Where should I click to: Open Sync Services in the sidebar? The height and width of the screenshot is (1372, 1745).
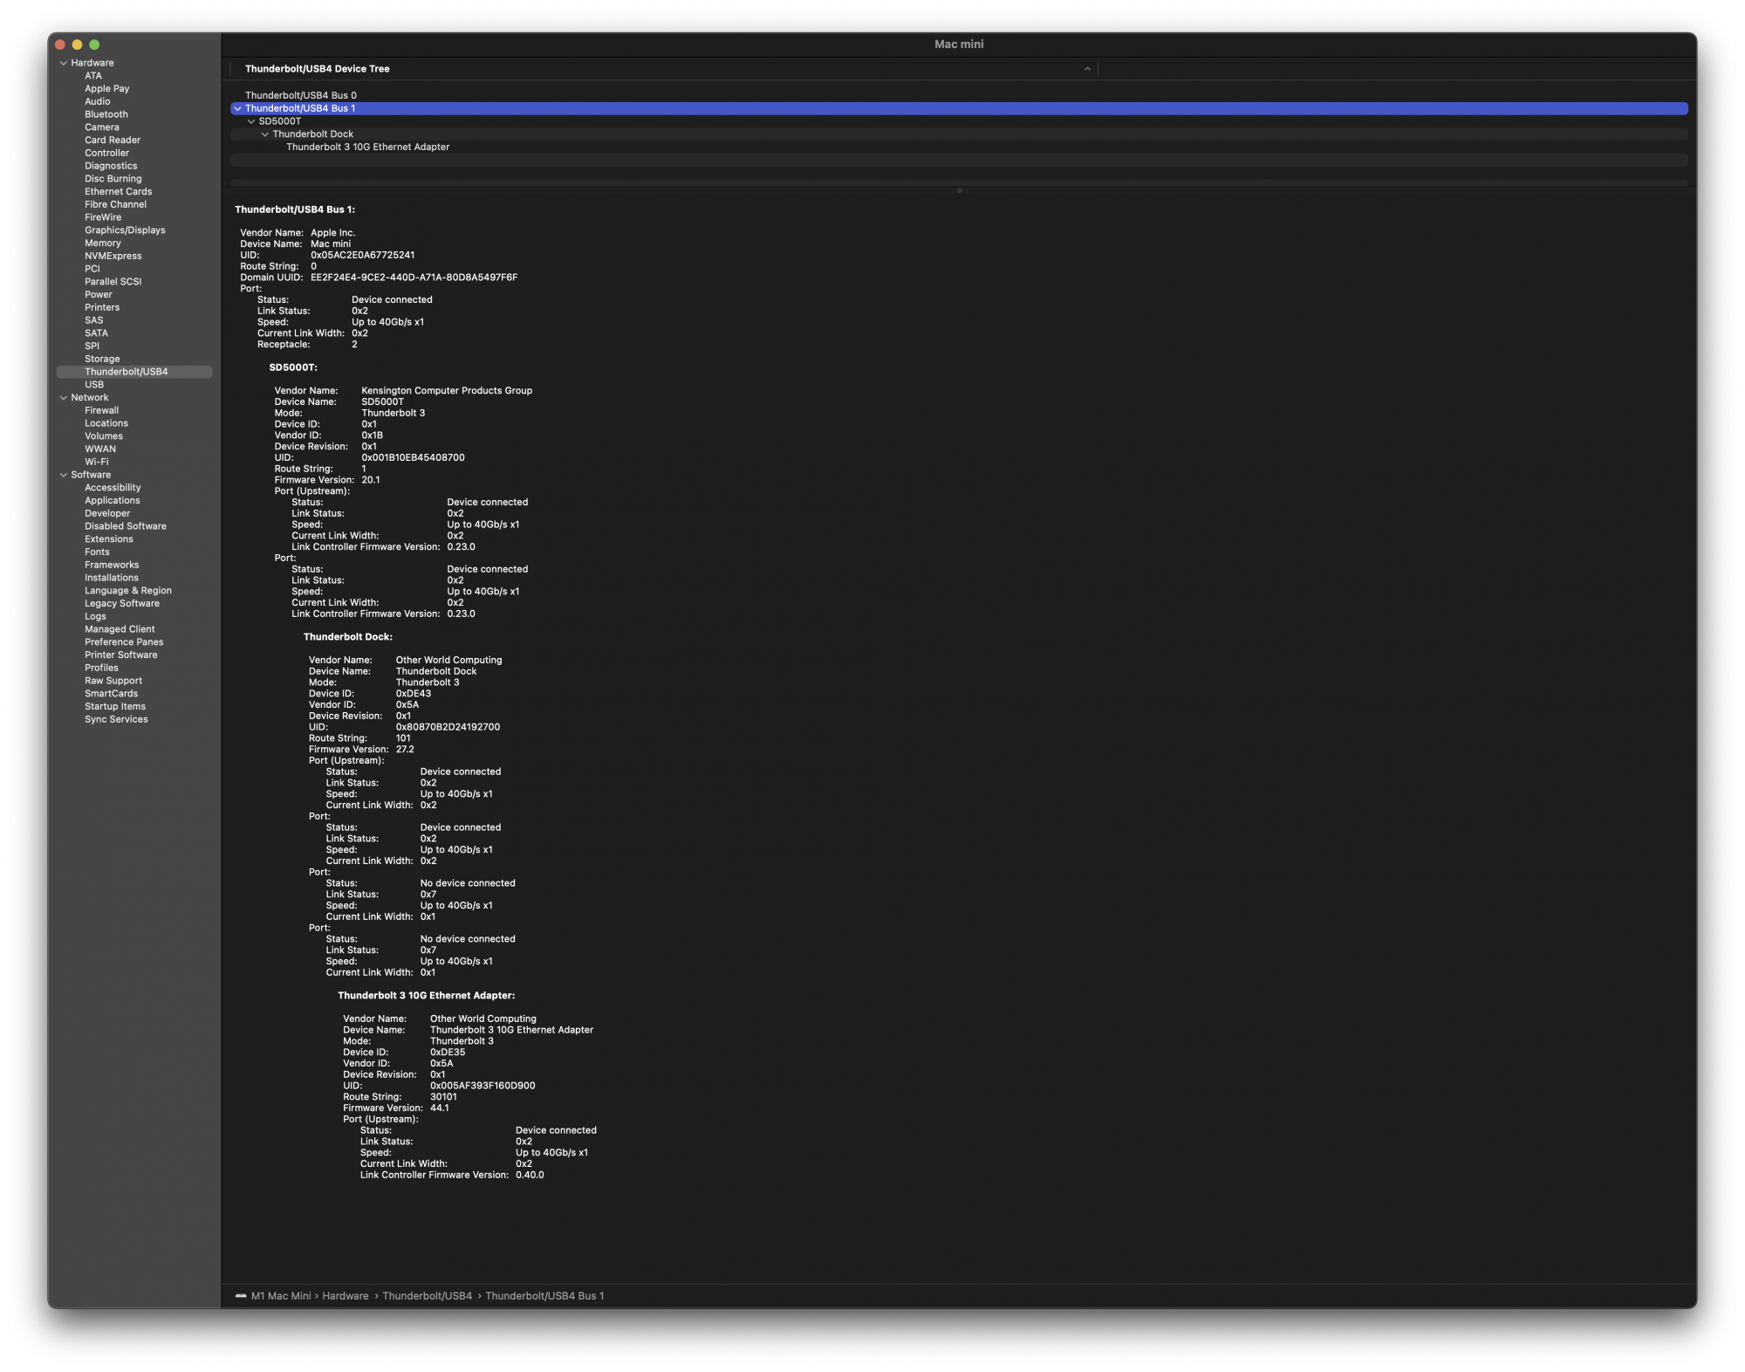(x=116, y=720)
